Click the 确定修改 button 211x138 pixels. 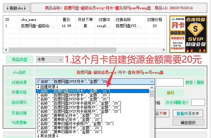(188, 123)
